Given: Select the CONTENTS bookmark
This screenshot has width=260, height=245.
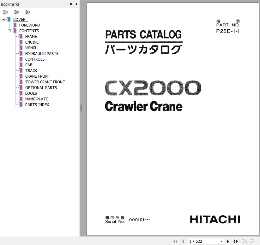Looking at the screenshot, I should click(x=29, y=31).
